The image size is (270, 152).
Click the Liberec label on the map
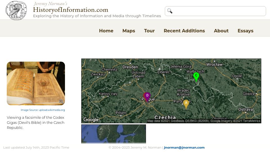tap(164, 72)
